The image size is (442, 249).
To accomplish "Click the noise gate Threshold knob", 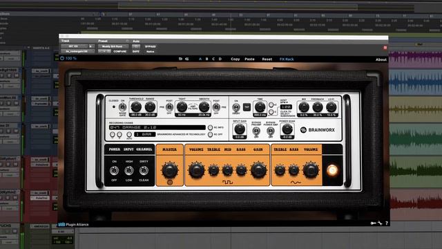I will point(136,107).
